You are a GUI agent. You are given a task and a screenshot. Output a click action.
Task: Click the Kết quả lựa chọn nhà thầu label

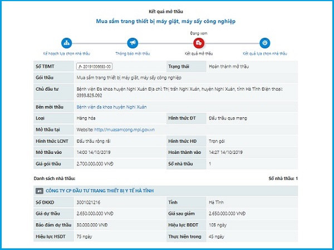point(265,53)
